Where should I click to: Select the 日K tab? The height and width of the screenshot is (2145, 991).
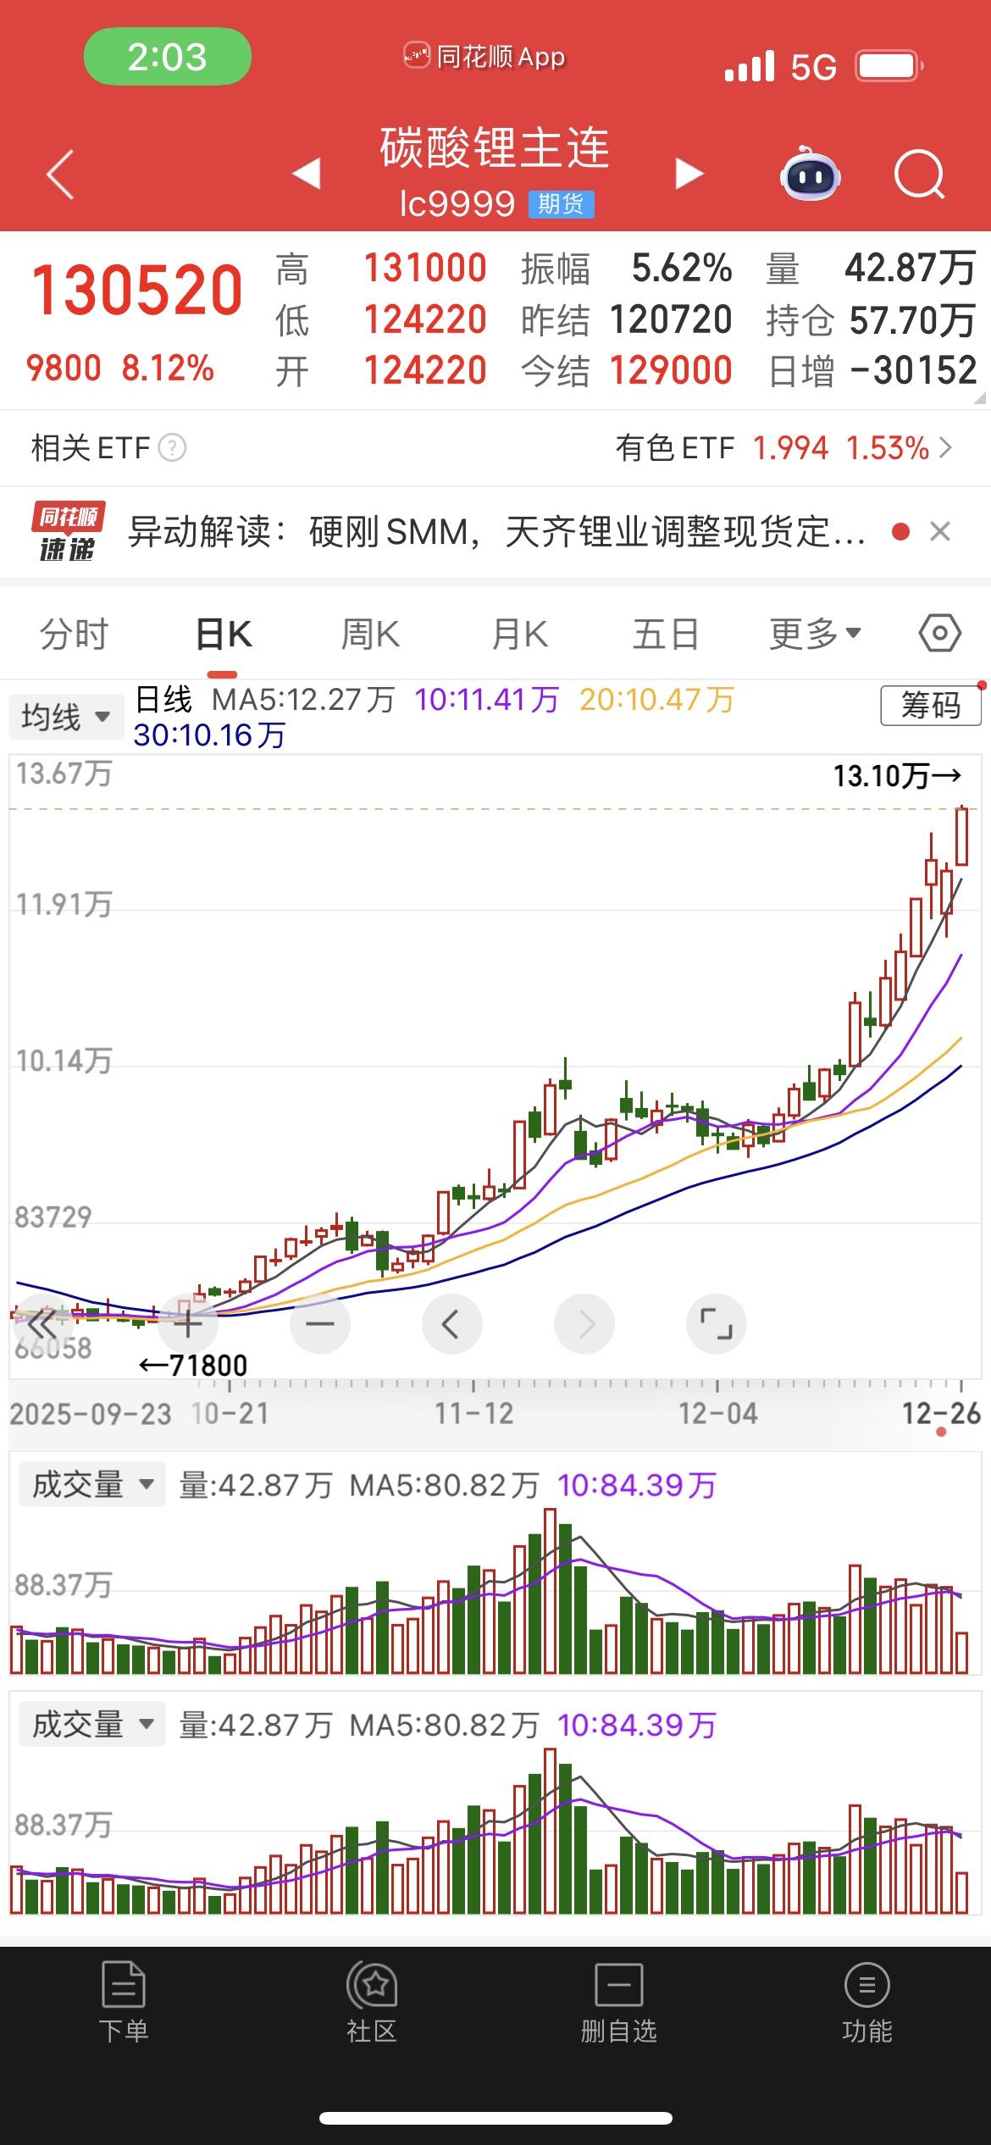(x=224, y=634)
